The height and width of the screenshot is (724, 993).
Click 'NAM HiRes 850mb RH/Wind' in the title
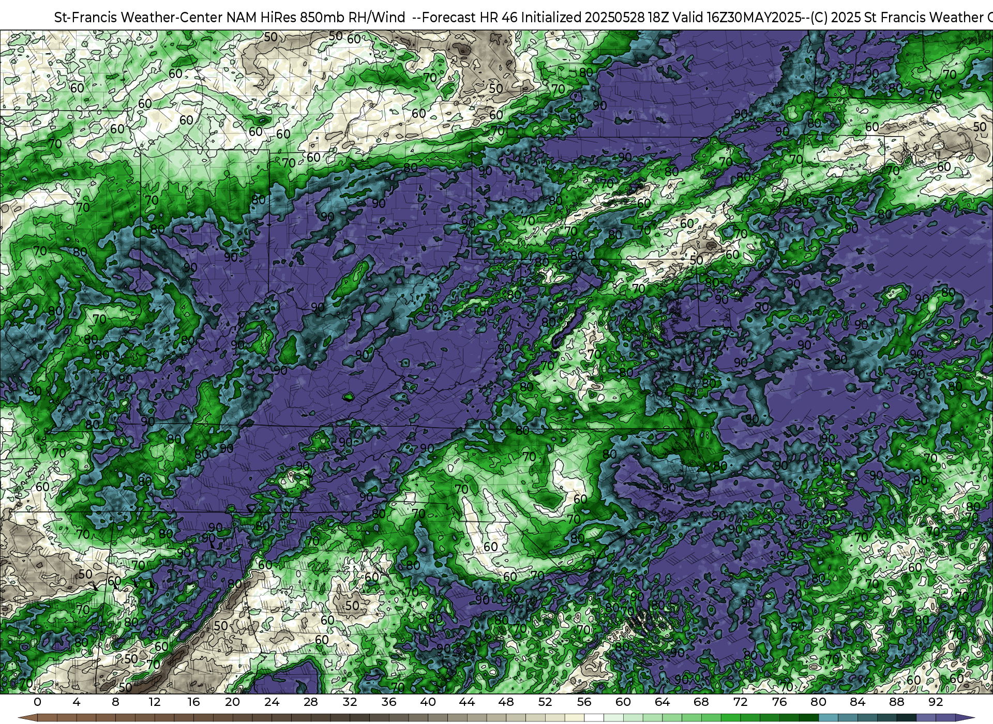[x=316, y=18]
